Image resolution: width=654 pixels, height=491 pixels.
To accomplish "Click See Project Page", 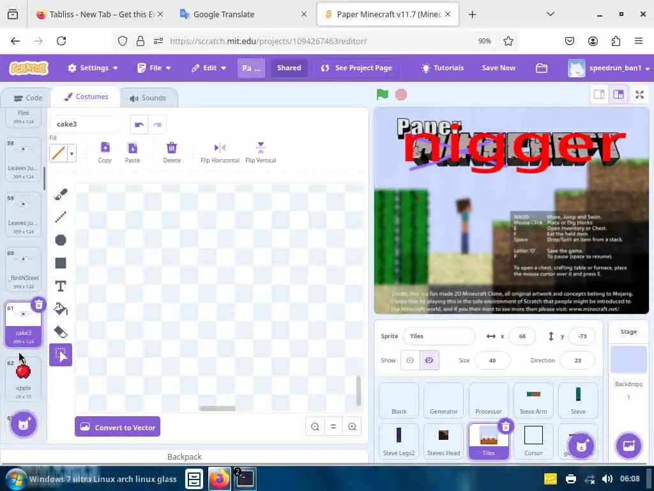I will [x=356, y=68].
